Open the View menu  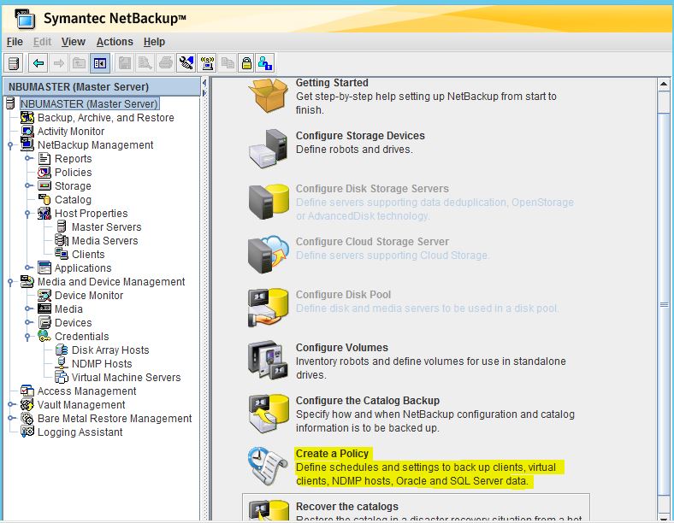pyautogui.click(x=73, y=42)
